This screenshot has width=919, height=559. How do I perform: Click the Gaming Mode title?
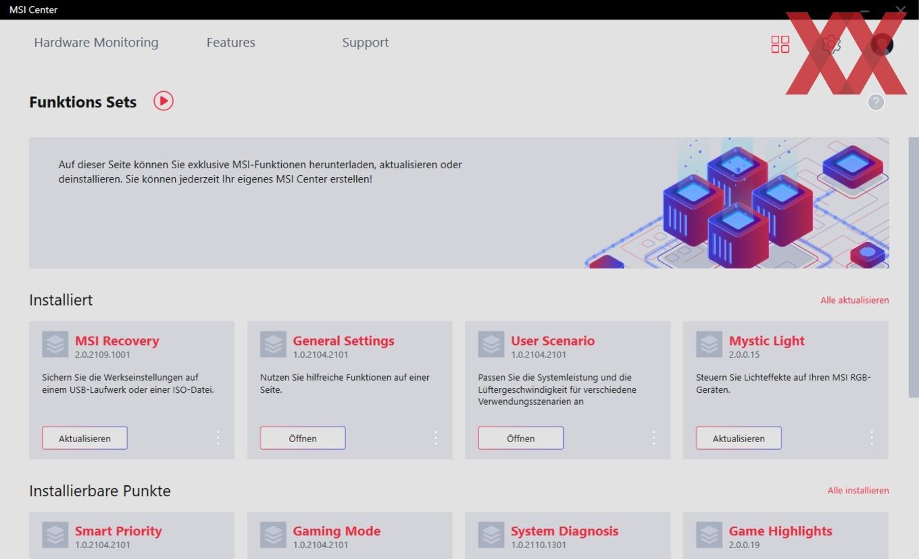coord(337,531)
